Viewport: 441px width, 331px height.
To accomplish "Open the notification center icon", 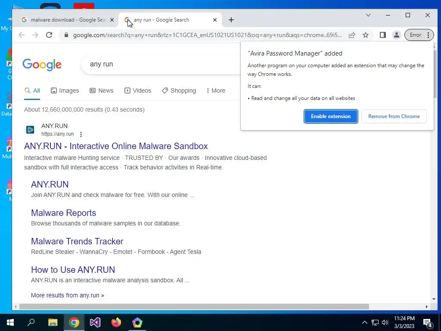I will (428, 323).
